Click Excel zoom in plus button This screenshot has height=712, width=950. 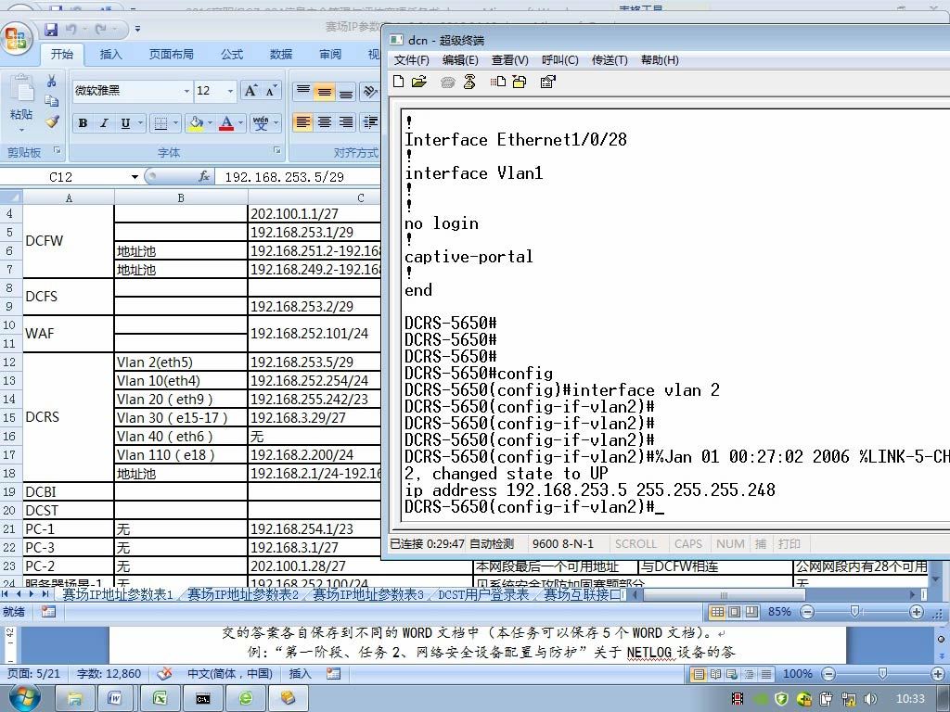[917, 612]
